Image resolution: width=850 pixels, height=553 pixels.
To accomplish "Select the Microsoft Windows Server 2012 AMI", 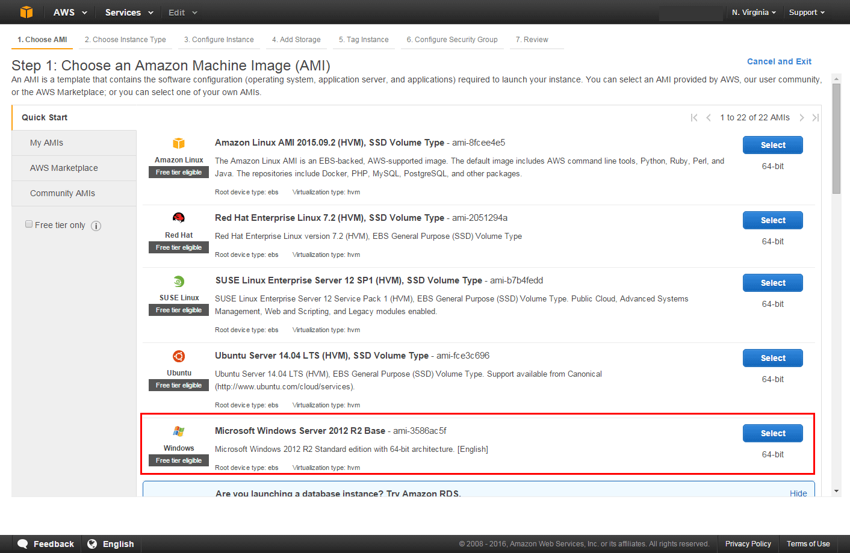I will [772, 433].
